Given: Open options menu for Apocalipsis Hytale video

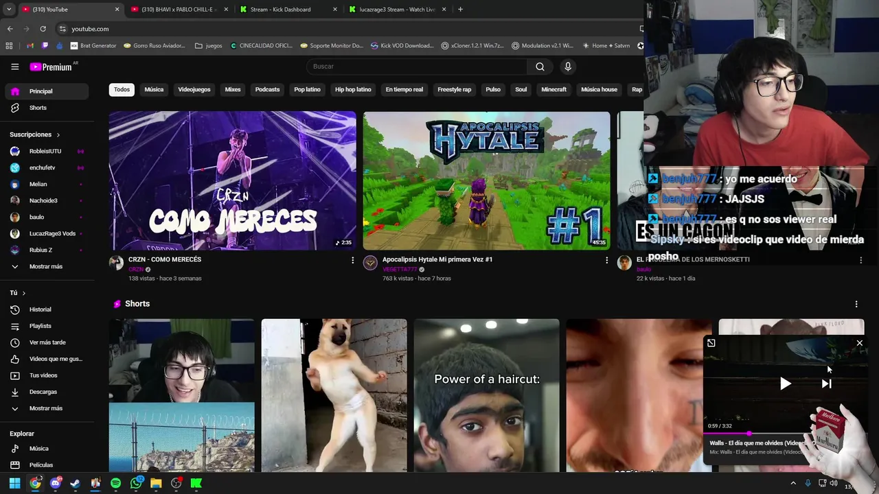Looking at the screenshot, I should pyautogui.click(x=606, y=260).
